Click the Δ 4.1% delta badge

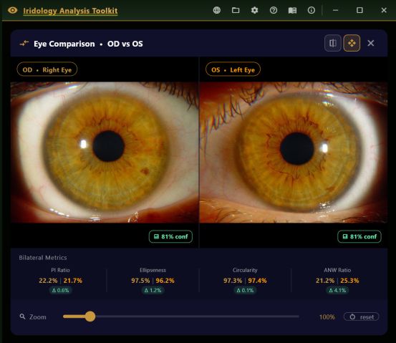click(x=337, y=291)
